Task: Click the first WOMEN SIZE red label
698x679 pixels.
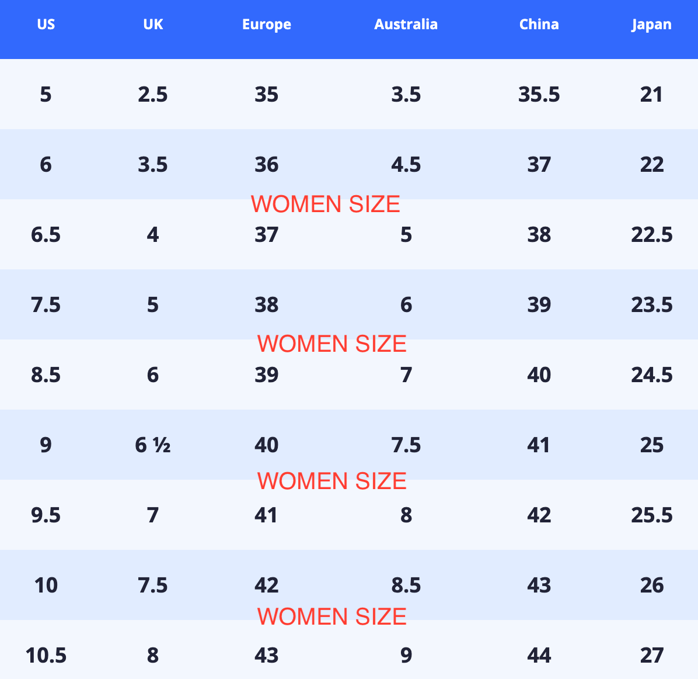Action: [x=326, y=204]
